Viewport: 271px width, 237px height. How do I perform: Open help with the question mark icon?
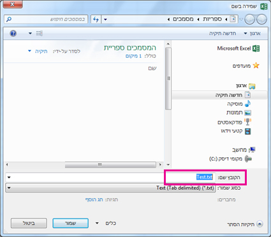click(x=13, y=33)
